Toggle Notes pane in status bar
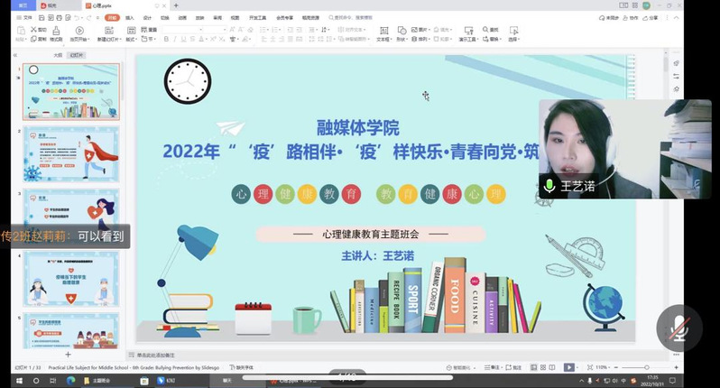The width and height of the screenshot is (720, 388). 492,367
